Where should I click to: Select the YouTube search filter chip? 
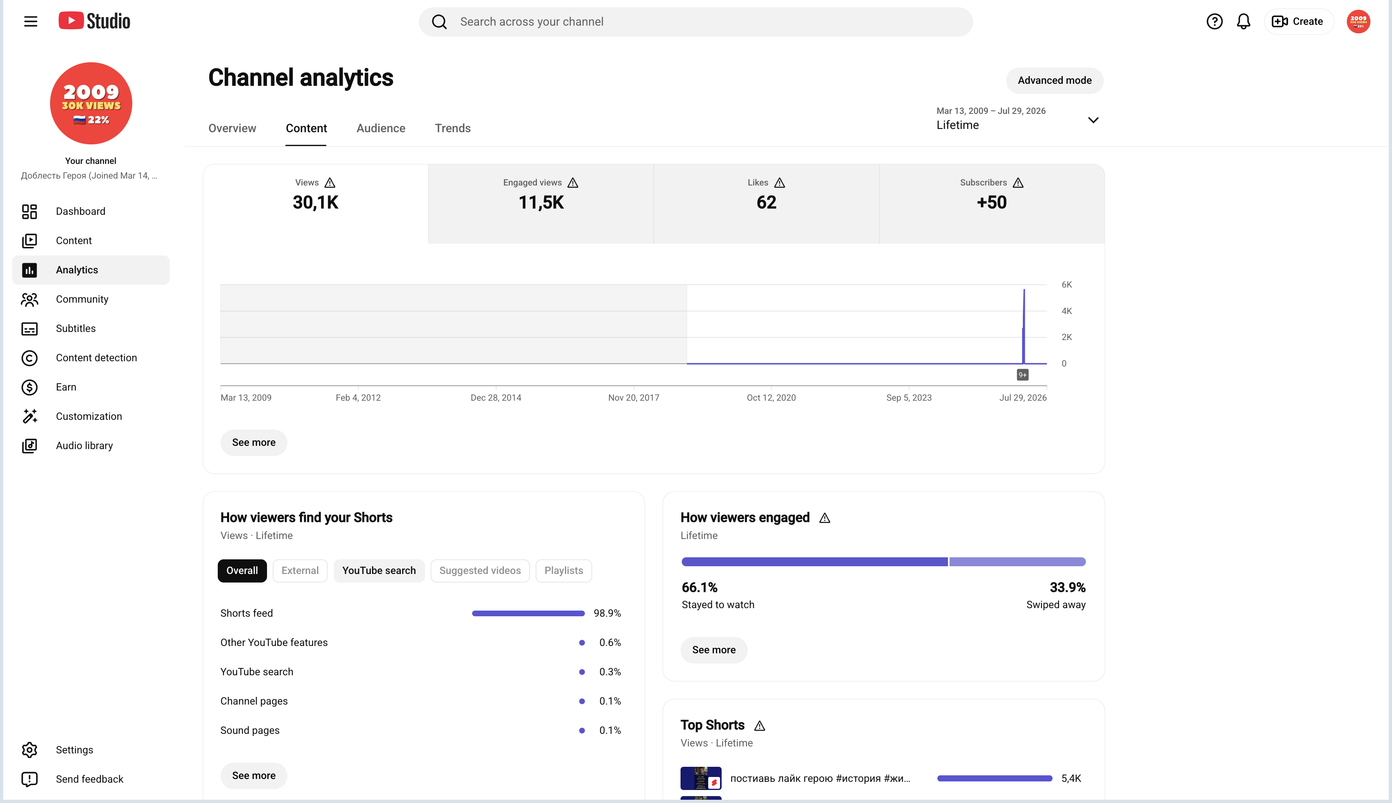pyautogui.click(x=379, y=570)
